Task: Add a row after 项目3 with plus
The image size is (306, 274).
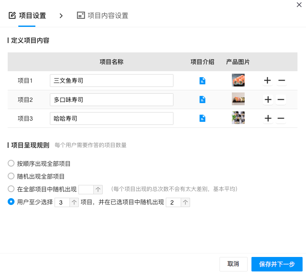Action: pos(268,118)
